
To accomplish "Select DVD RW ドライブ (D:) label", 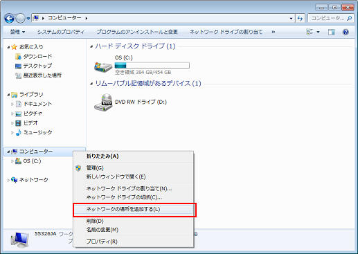I will 141,102.
